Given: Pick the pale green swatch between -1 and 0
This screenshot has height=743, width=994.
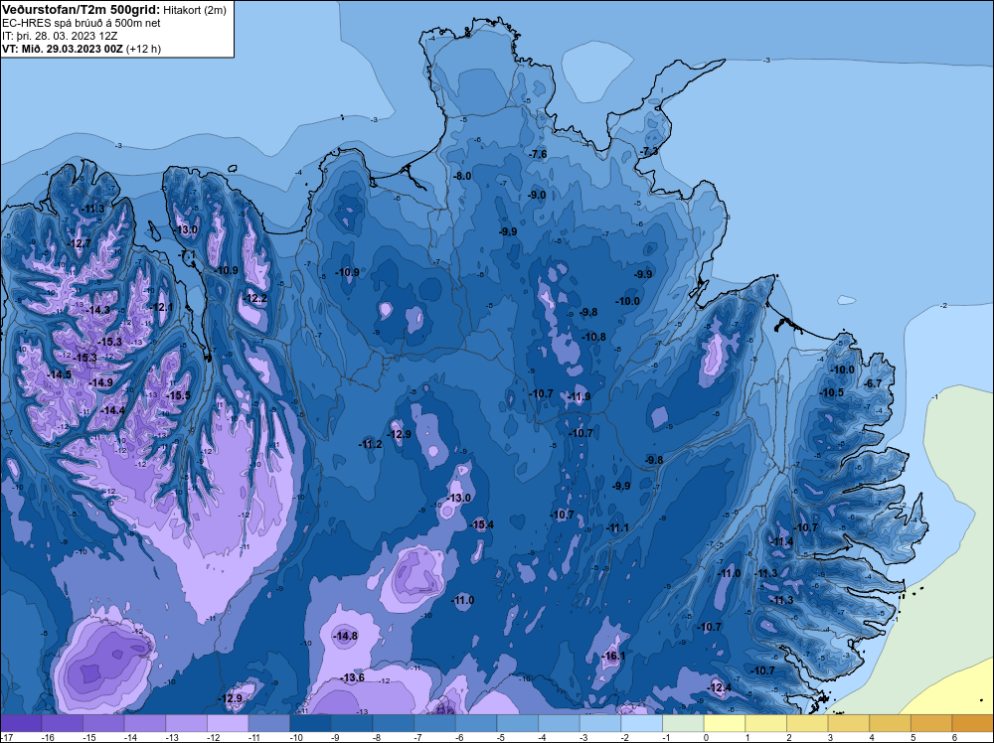Looking at the screenshot, I should [x=684, y=723].
